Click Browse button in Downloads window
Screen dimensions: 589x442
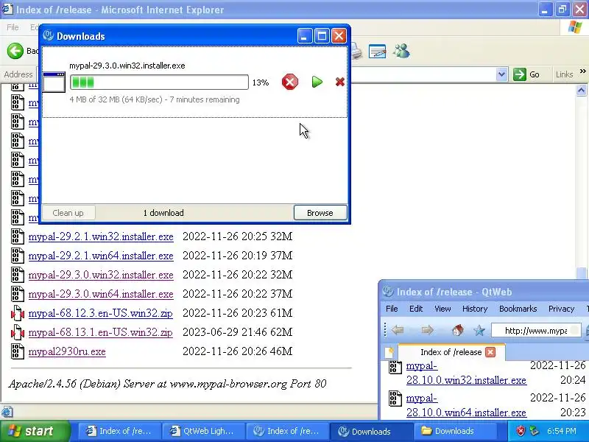[x=320, y=213]
